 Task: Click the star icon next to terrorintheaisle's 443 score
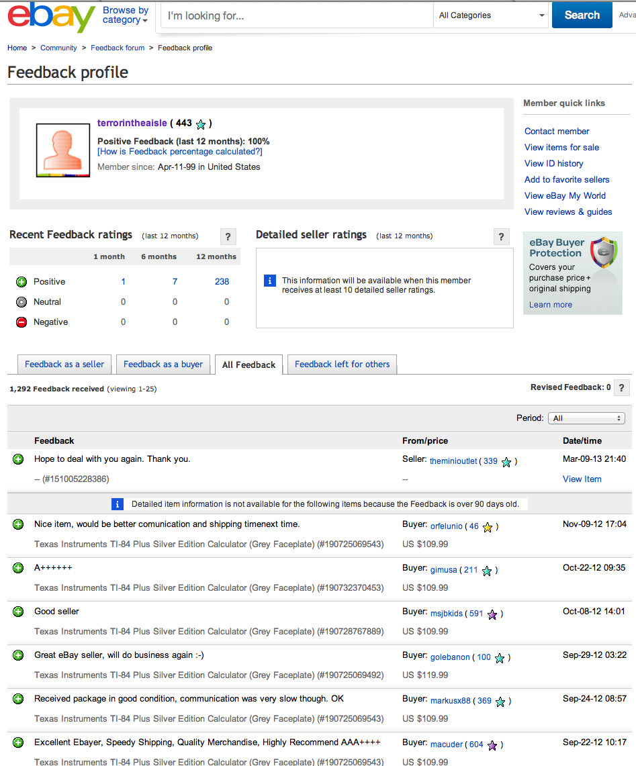(201, 124)
